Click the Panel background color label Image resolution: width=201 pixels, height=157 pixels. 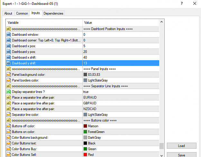tap(29, 75)
